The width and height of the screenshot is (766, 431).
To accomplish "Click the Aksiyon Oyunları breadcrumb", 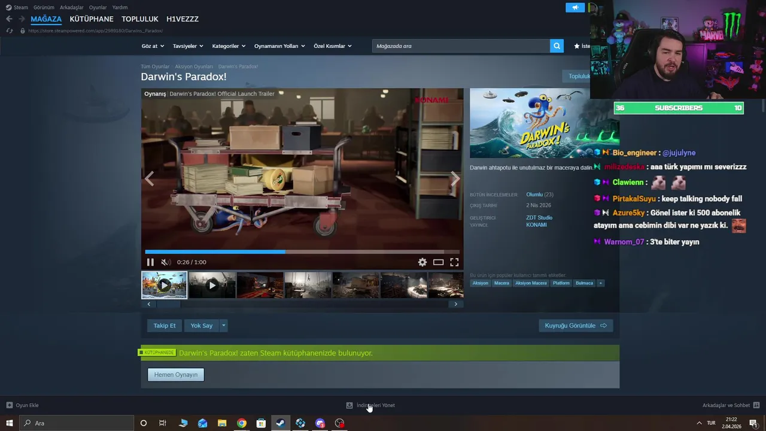I will (194, 66).
